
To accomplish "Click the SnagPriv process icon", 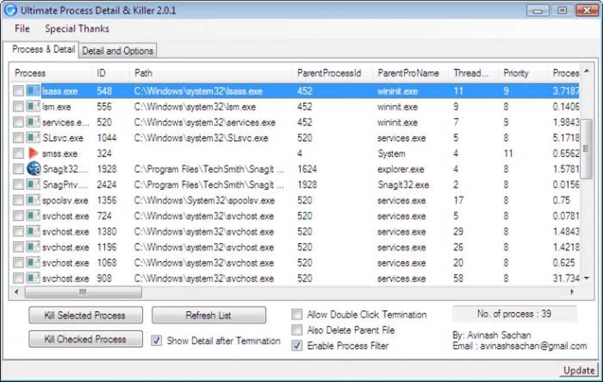I will [x=33, y=184].
